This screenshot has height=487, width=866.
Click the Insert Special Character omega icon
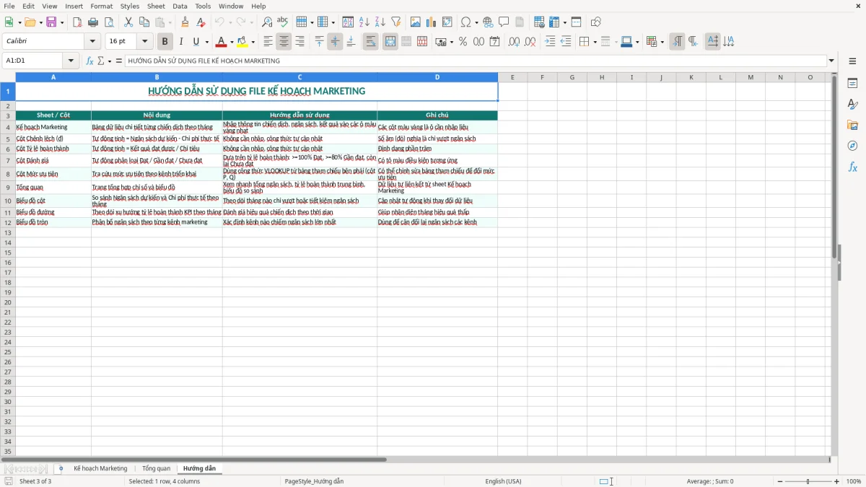[465, 22]
